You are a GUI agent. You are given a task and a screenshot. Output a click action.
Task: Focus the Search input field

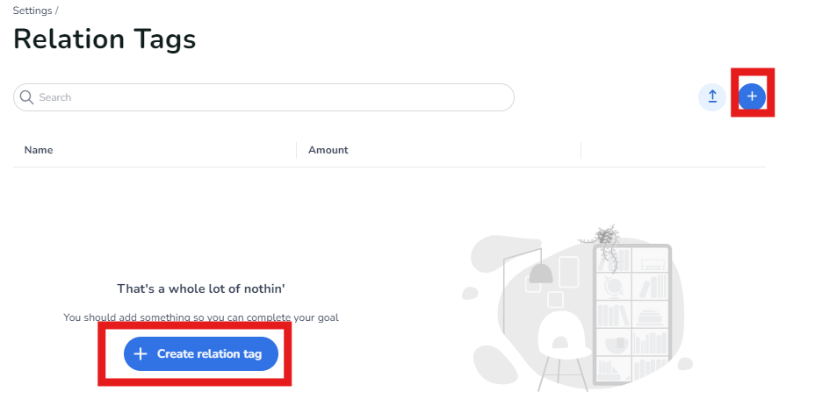coord(263,97)
